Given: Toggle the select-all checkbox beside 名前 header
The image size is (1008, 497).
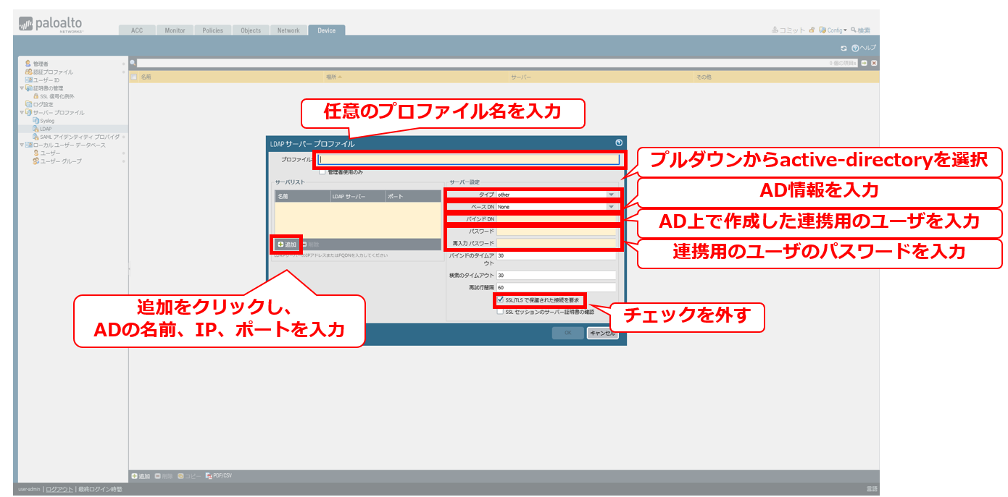Looking at the screenshot, I should [134, 76].
